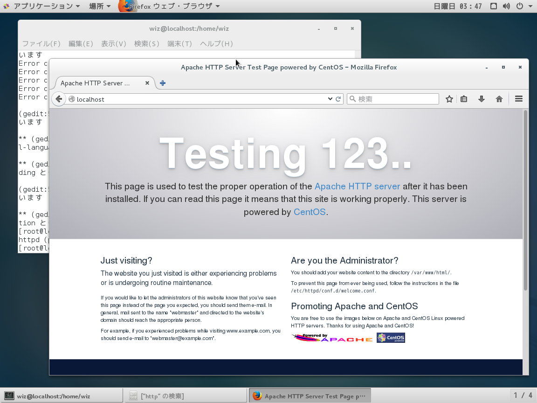Click Are you the Administrator? heading
The image size is (537, 403).
[344, 260]
